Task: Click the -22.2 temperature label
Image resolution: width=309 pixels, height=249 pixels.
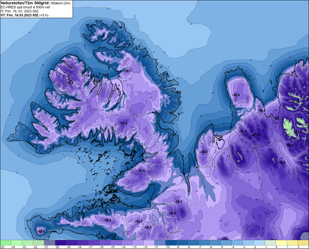Action: [298, 132]
